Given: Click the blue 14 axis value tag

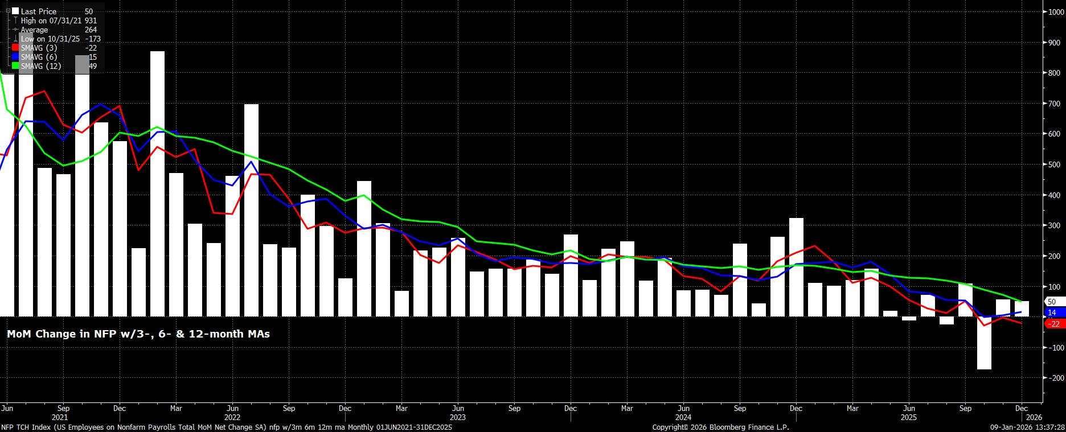Looking at the screenshot, I should click(x=1052, y=312).
